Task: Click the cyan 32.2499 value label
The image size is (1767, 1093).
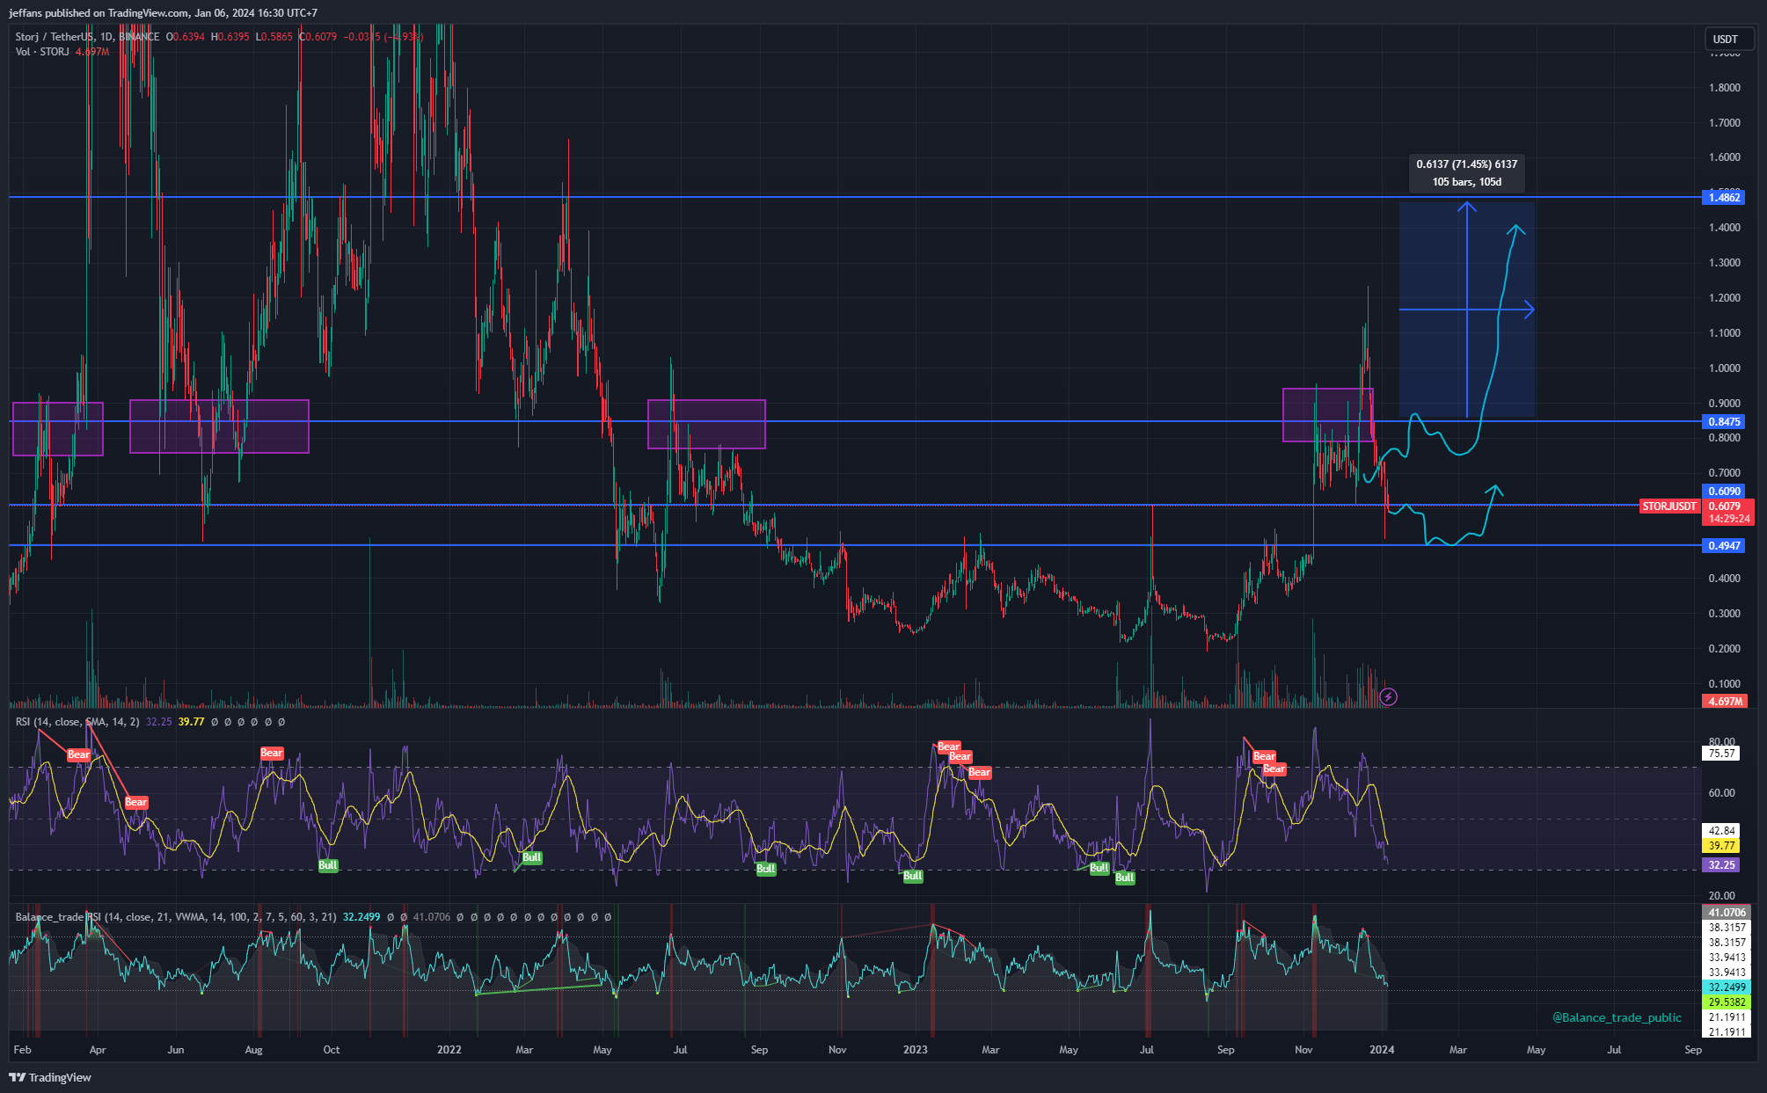Action: [x=1727, y=987]
